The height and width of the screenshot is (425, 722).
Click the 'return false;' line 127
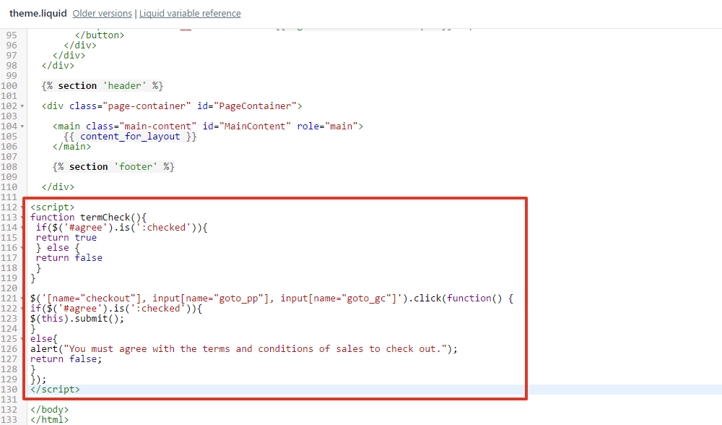[66, 359]
